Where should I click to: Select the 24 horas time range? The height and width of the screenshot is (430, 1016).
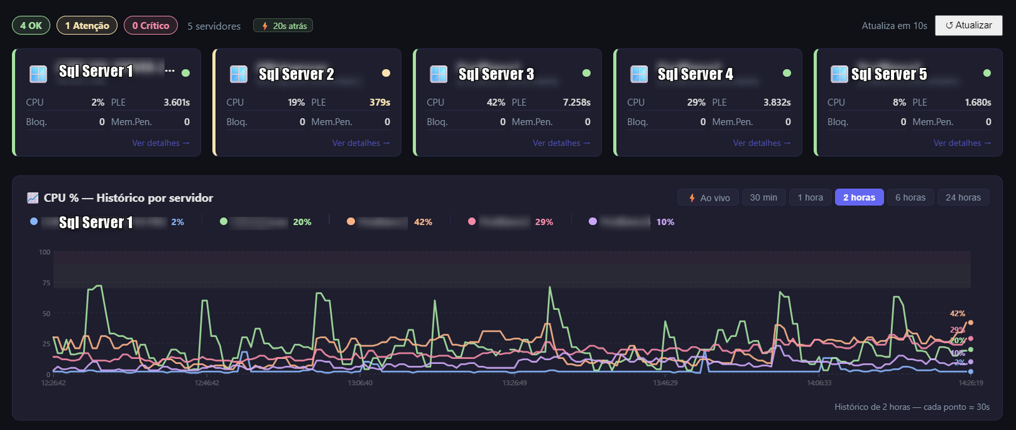click(x=963, y=198)
